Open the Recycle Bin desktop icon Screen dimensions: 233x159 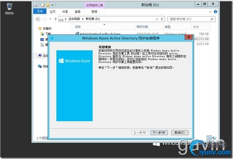tap(9, 9)
